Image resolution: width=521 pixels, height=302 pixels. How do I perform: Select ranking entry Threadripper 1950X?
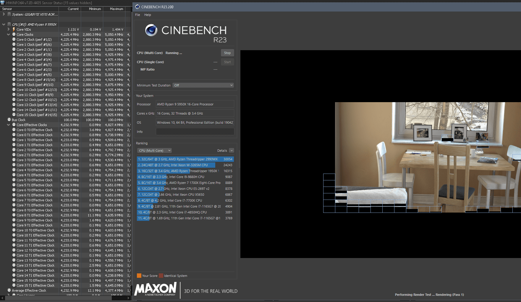tap(185, 171)
